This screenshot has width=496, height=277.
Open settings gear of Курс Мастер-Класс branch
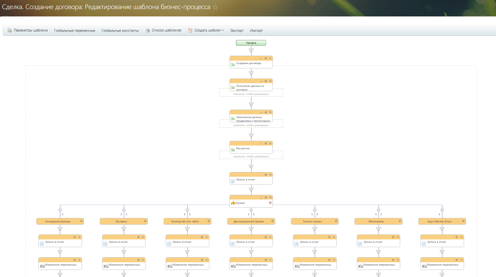point(463,221)
